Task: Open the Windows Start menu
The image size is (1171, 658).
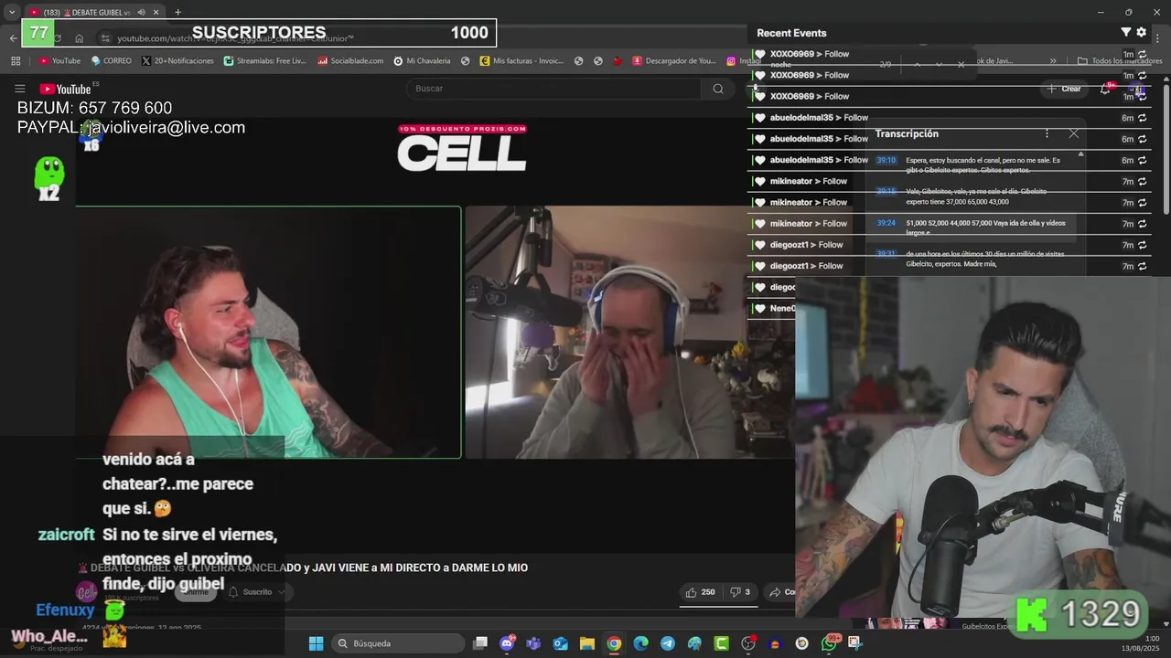Action: (x=316, y=643)
